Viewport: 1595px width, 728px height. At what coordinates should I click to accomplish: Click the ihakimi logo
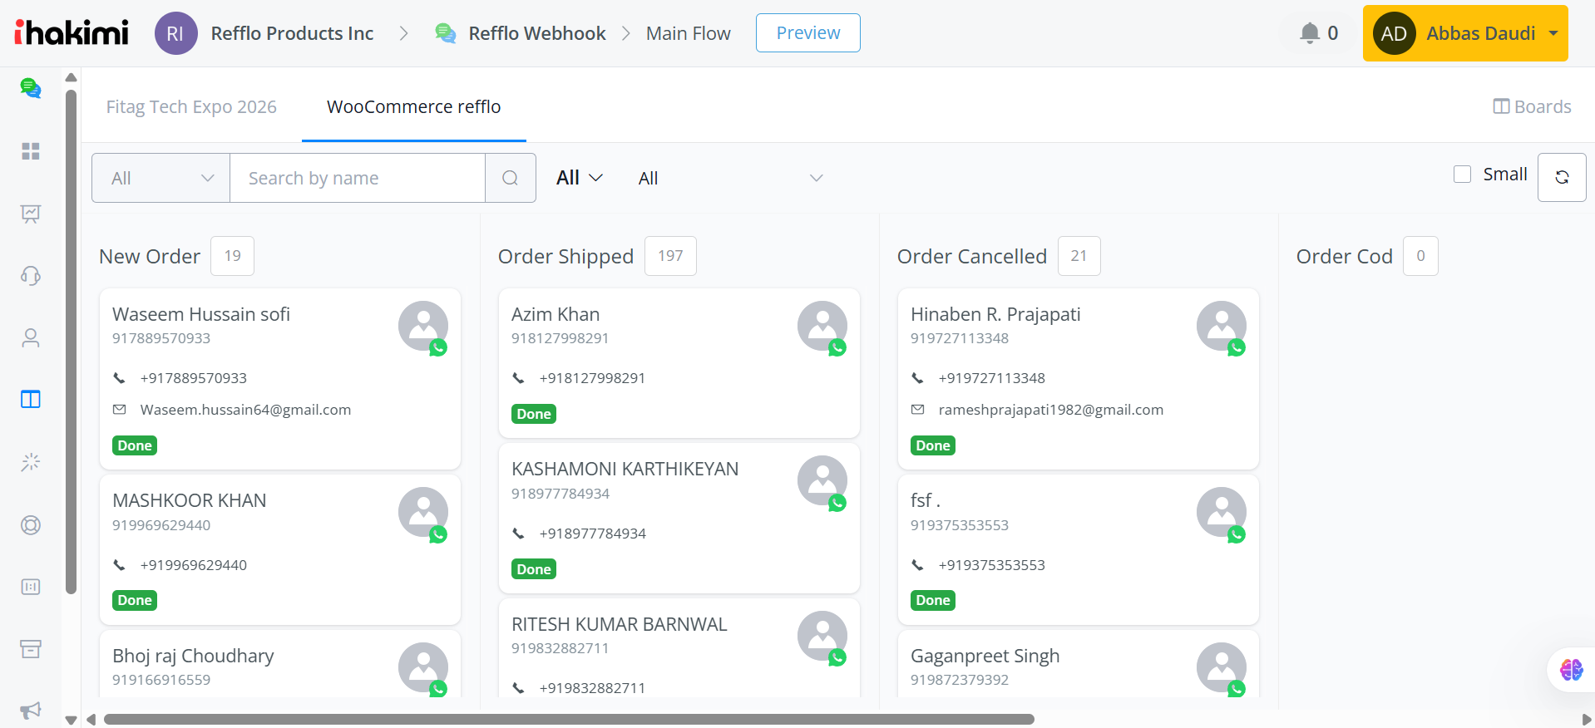[72, 32]
